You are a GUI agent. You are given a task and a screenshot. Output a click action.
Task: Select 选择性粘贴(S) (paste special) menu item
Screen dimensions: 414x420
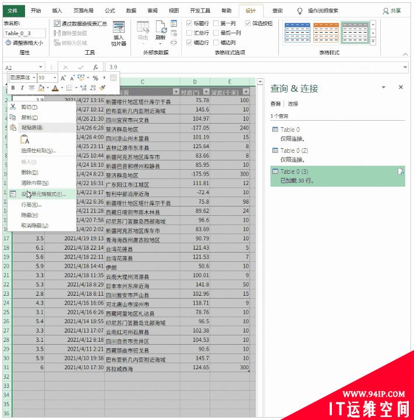pos(42,150)
